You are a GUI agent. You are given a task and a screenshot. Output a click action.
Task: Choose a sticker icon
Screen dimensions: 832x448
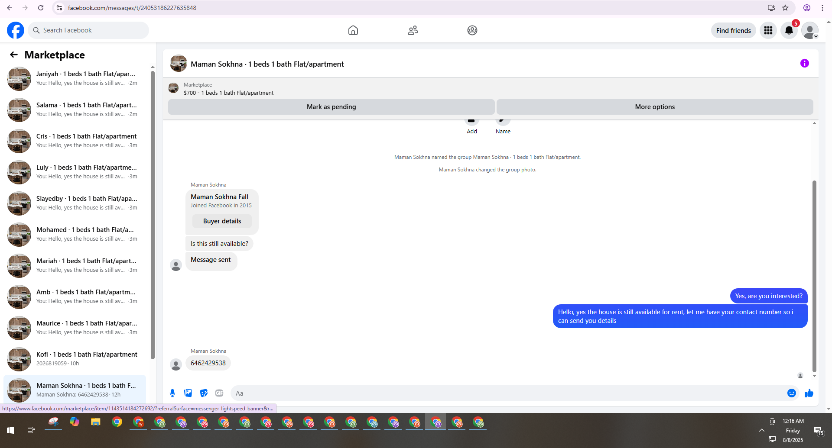[x=204, y=393]
